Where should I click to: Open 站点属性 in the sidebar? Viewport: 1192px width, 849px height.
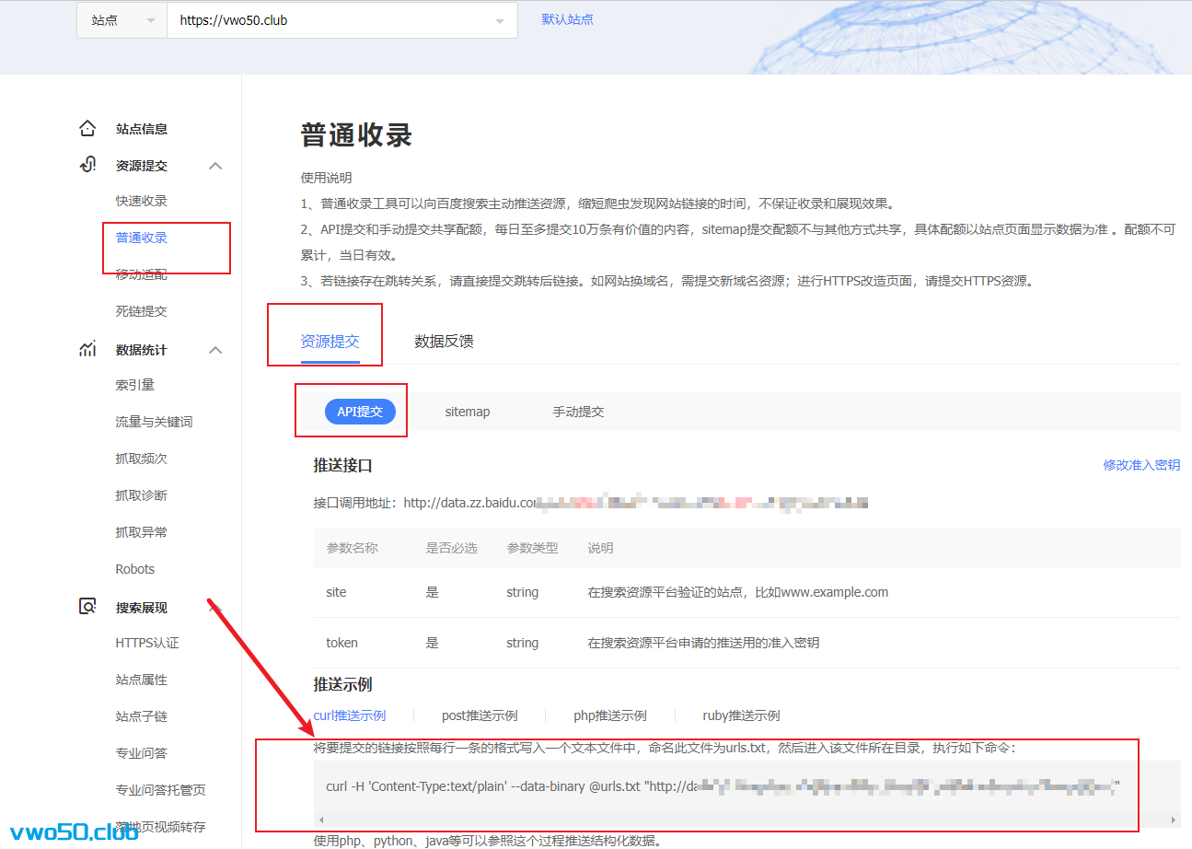142,680
